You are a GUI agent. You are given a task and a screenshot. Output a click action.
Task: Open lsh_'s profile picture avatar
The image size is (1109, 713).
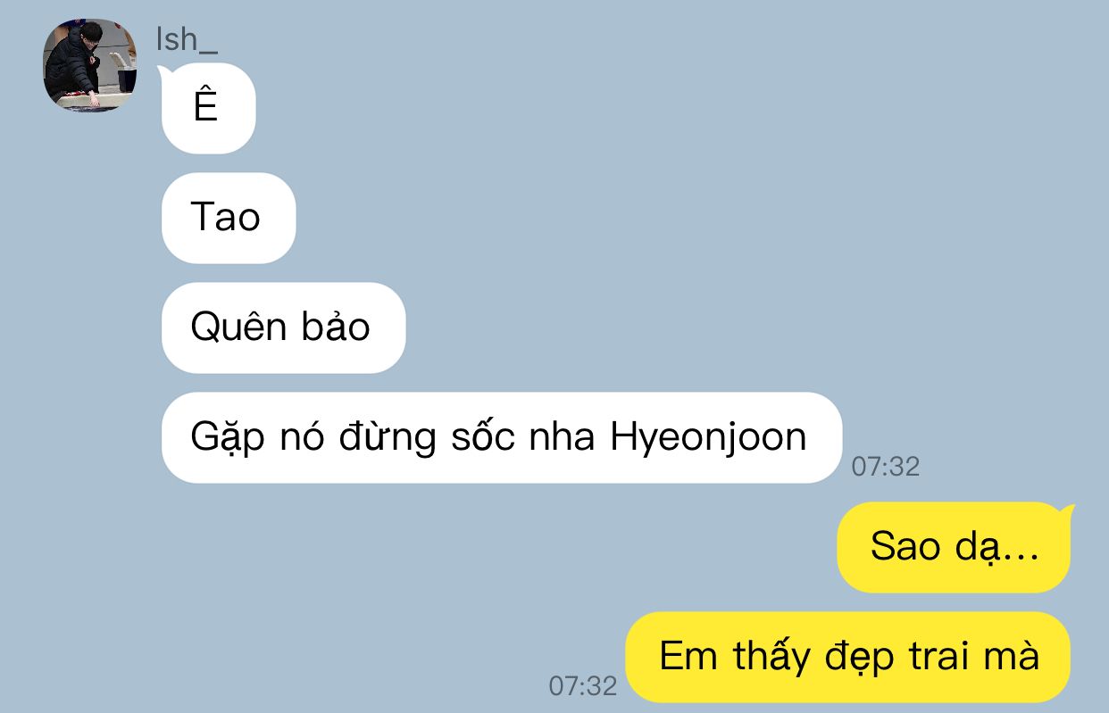pyautogui.click(x=89, y=65)
